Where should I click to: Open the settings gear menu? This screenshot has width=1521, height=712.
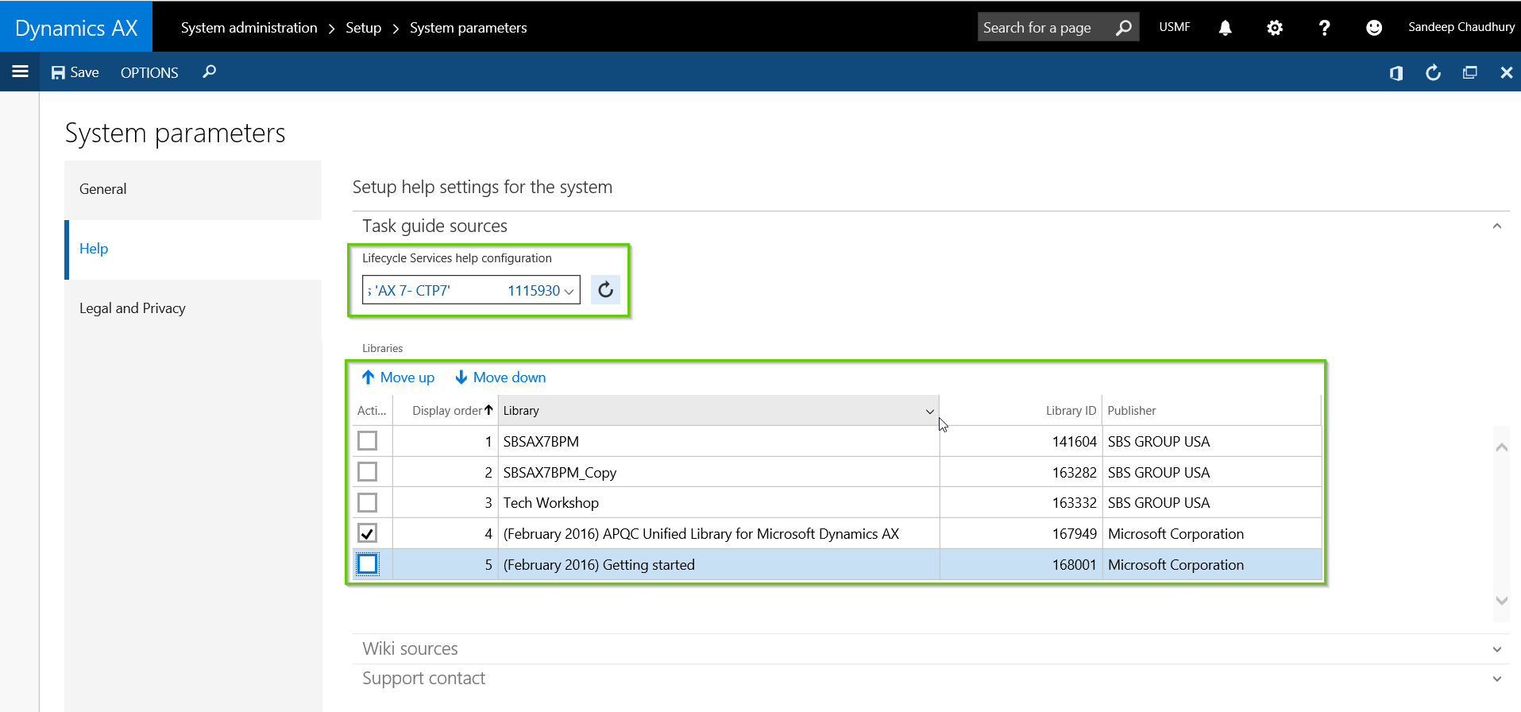[1274, 28]
